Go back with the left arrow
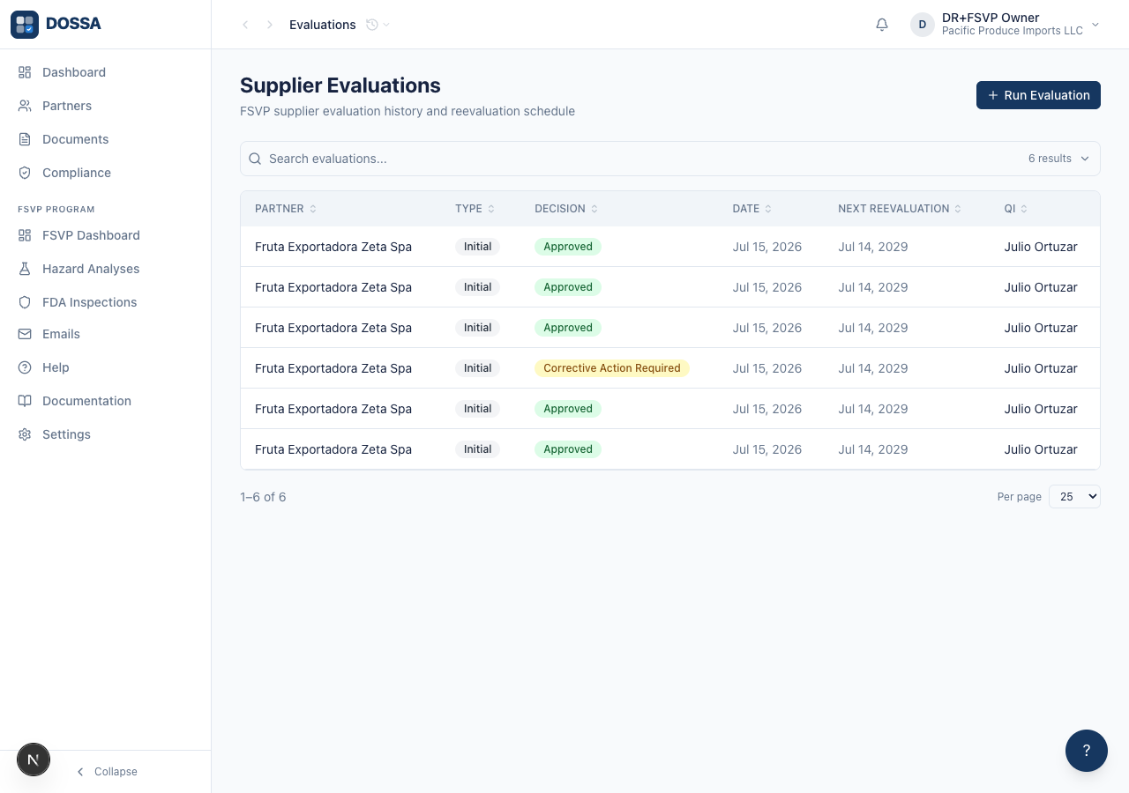This screenshot has height=793, width=1129. tap(245, 25)
